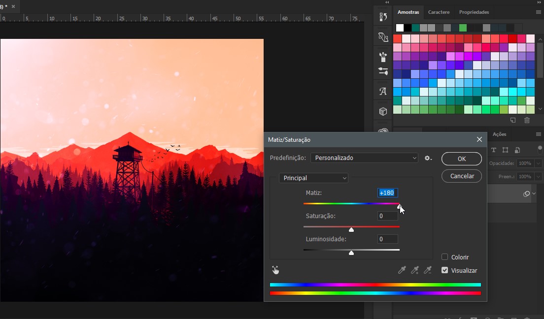This screenshot has height=319, width=544.
Task: Pick the bright green recent swatch
Action: [463, 28]
